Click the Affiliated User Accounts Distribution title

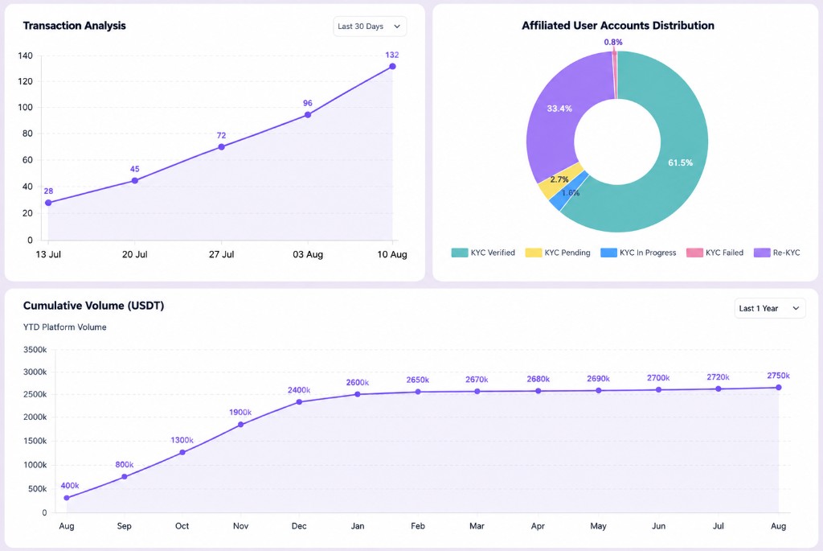[618, 26]
